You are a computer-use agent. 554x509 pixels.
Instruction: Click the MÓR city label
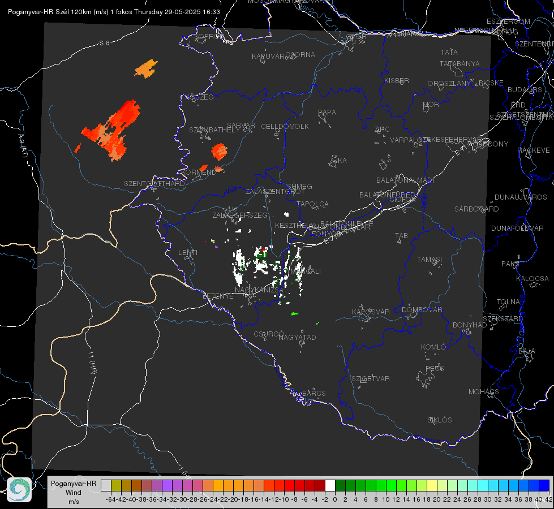(431, 105)
